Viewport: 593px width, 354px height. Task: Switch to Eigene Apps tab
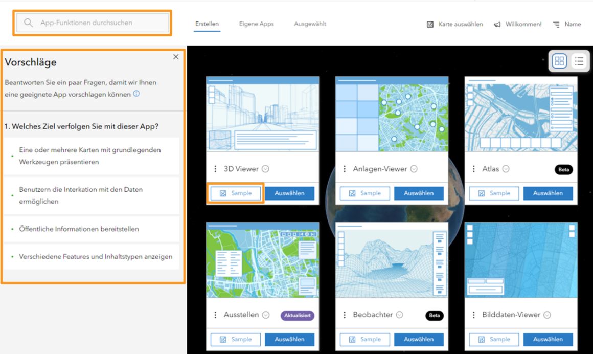point(257,24)
